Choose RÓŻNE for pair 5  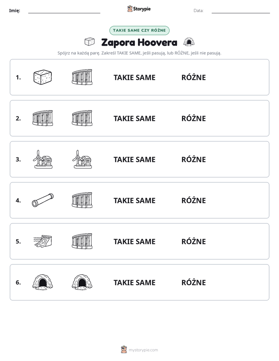pos(193,241)
